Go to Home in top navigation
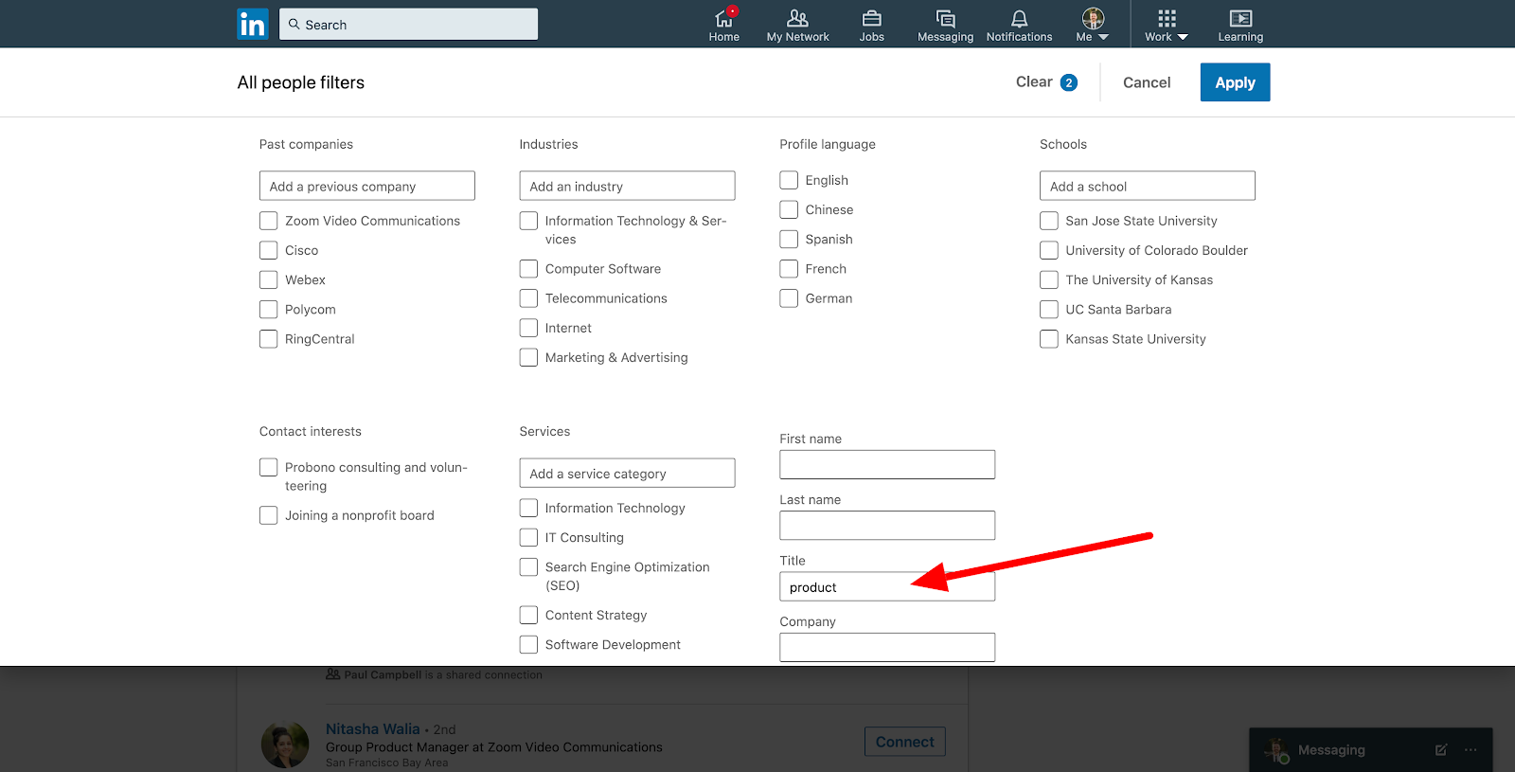Screen dimensions: 1515x772 coord(723,25)
